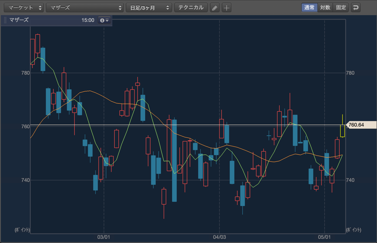Click the plus crosshair icon
Image resolution: width=377 pixels, height=243 pixels.
tap(227, 8)
